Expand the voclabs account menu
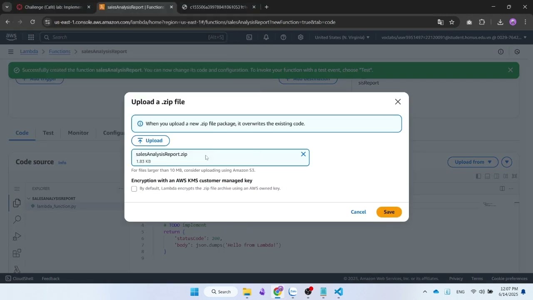Viewport: 533px width, 300px height. (x=454, y=37)
